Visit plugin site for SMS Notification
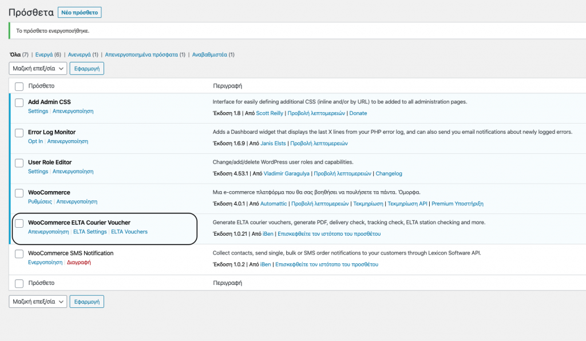 click(327, 264)
